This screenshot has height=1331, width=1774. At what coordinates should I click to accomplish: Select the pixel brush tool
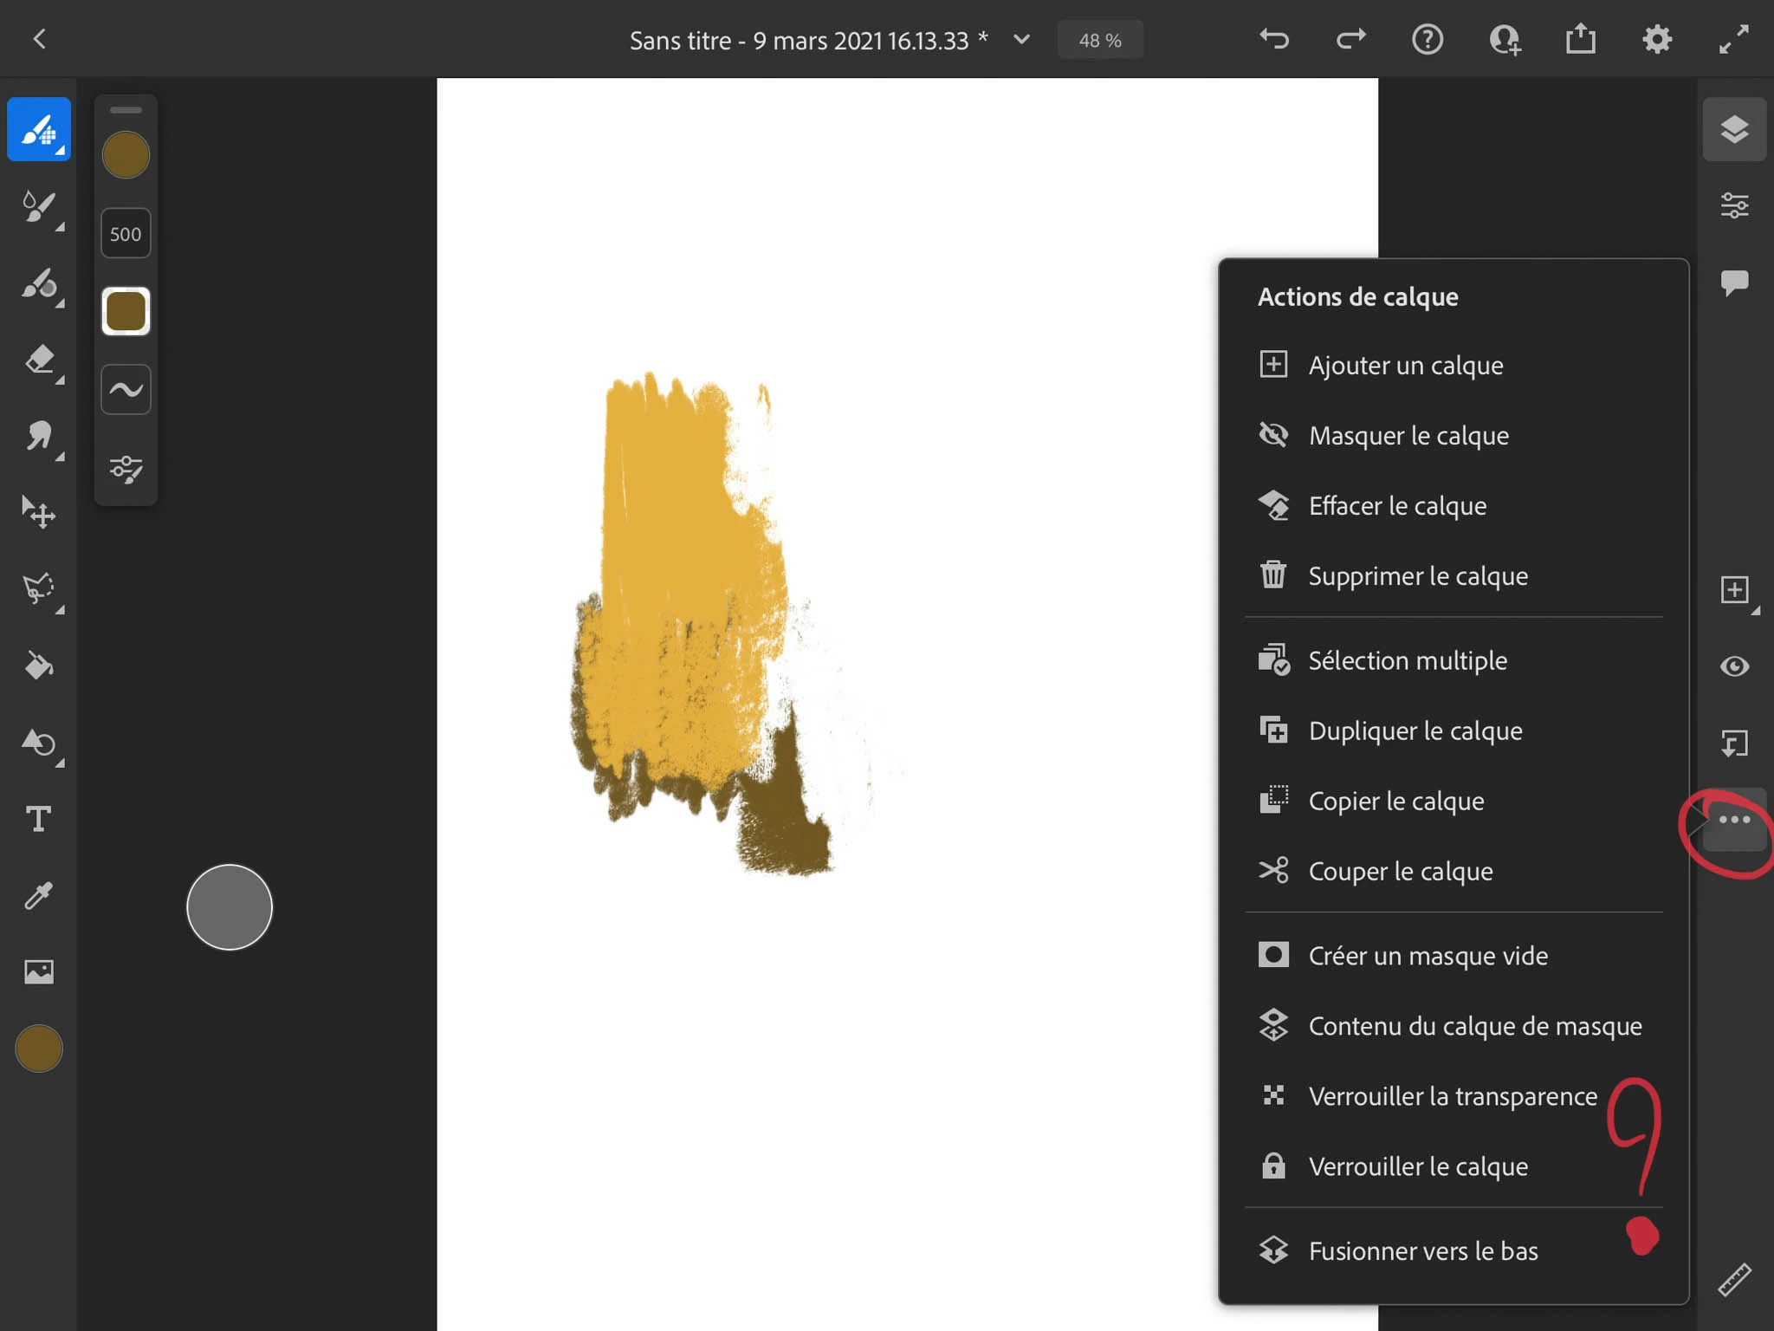pyautogui.click(x=39, y=130)
